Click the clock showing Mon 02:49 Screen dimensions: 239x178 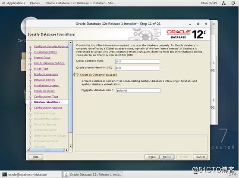coord(209,3)
